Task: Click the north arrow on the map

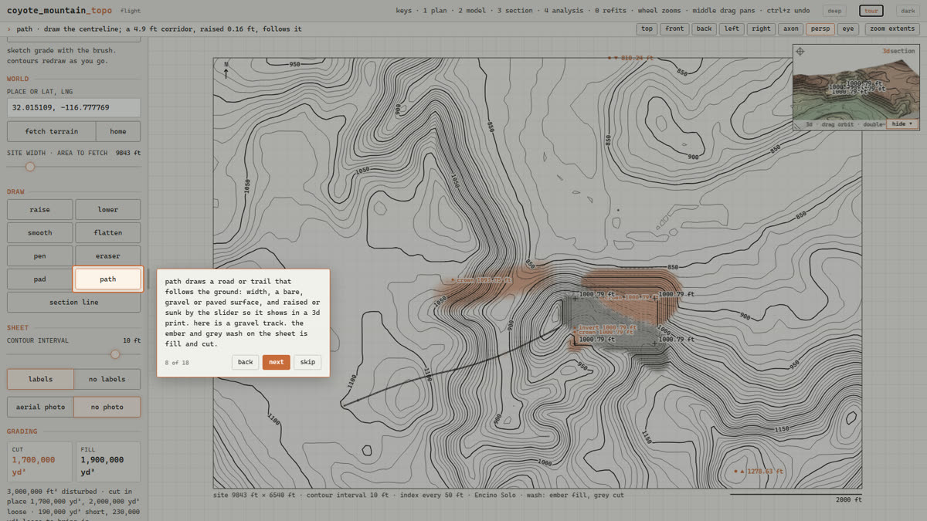Action: pyautogui.click(x=226, y=70)
